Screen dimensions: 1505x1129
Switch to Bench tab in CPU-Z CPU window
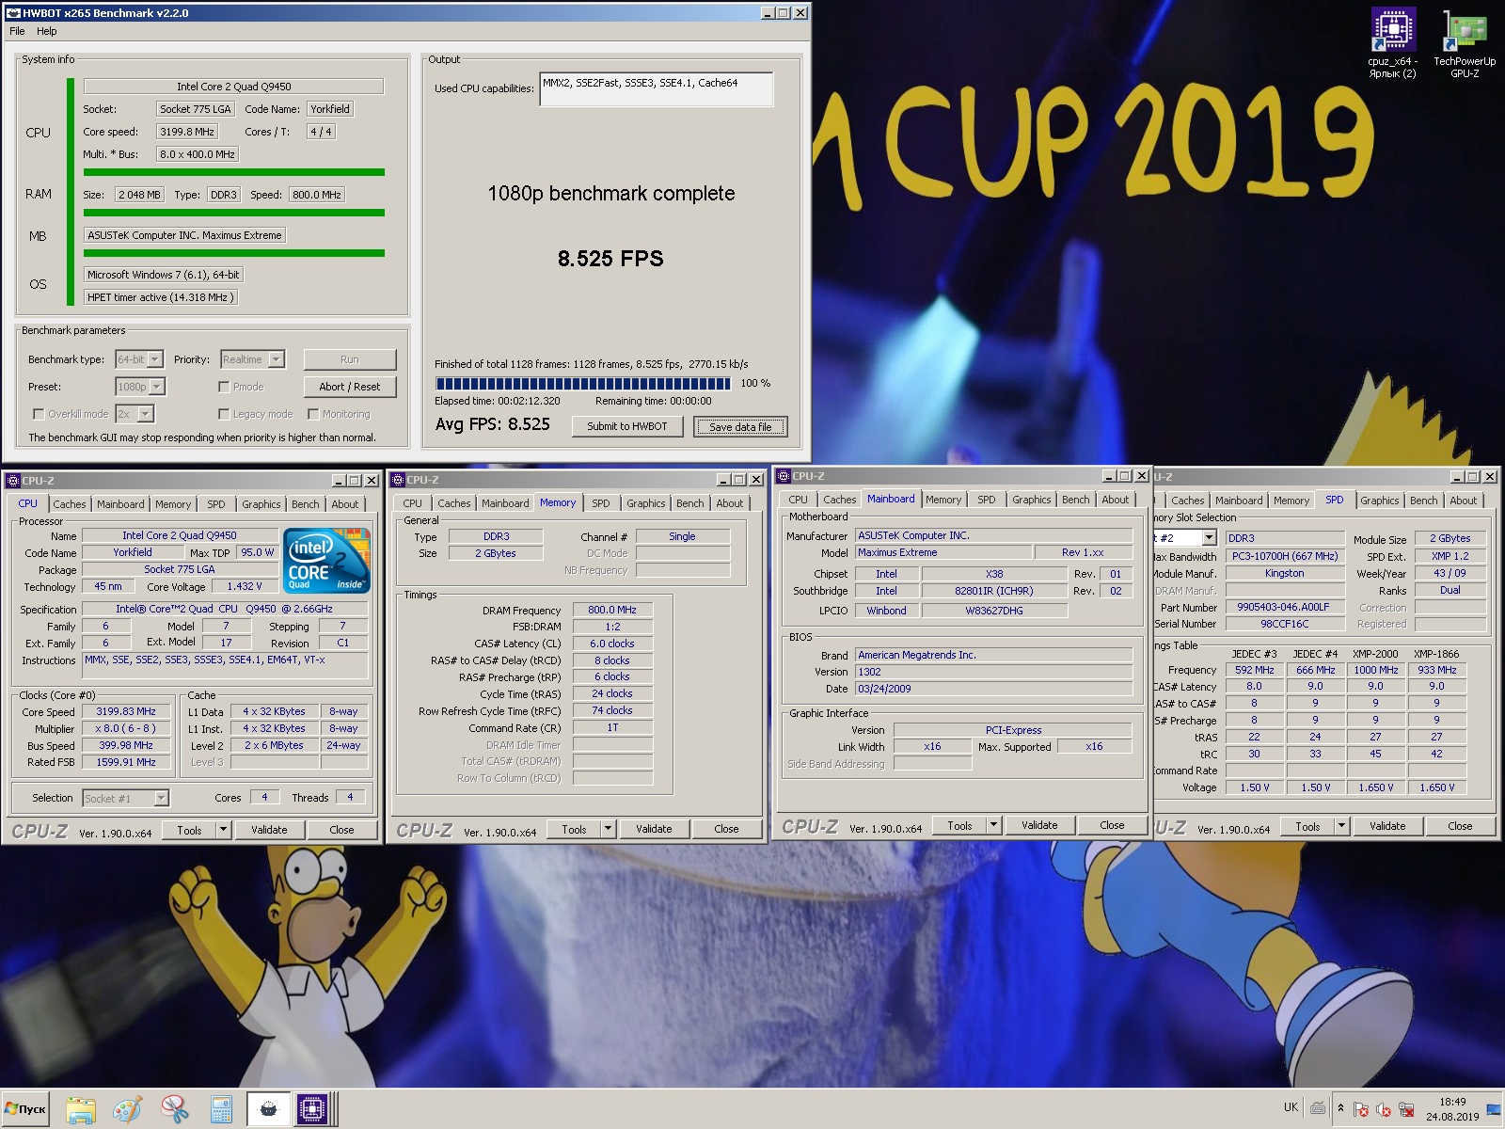pos(305,504)
